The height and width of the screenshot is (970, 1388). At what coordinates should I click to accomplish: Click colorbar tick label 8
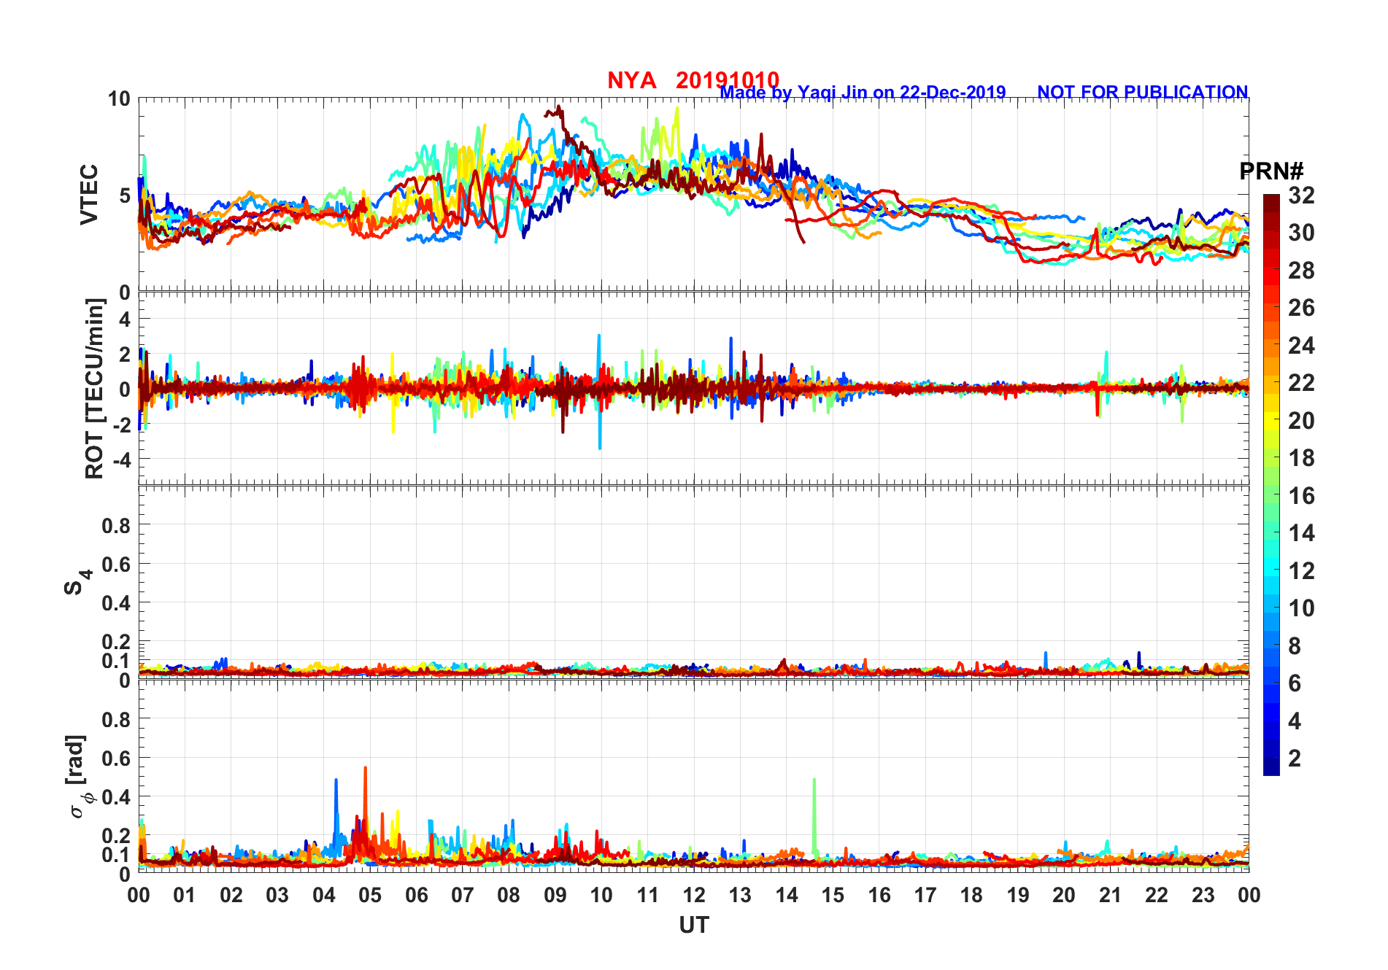point(1295,646)
